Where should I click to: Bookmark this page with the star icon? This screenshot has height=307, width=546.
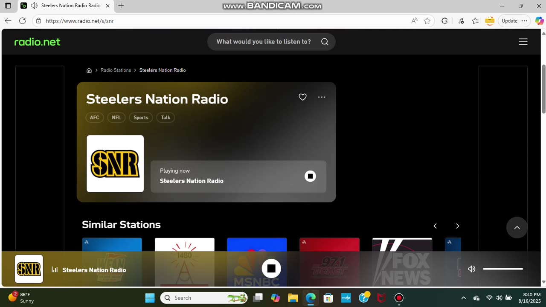427,21
